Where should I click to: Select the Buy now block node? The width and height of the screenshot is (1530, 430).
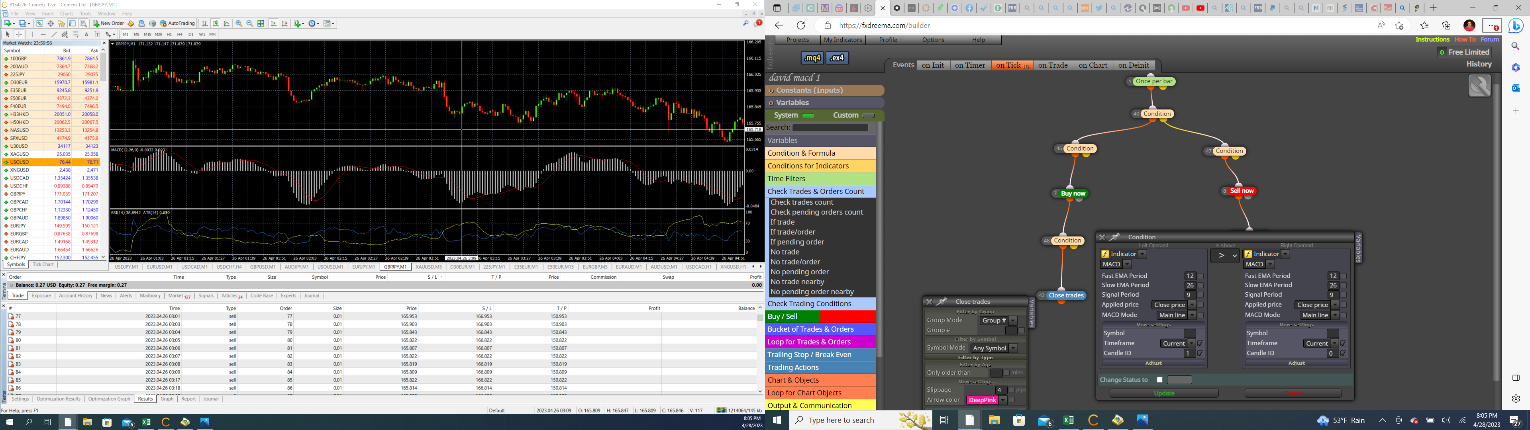point(1073,193)
